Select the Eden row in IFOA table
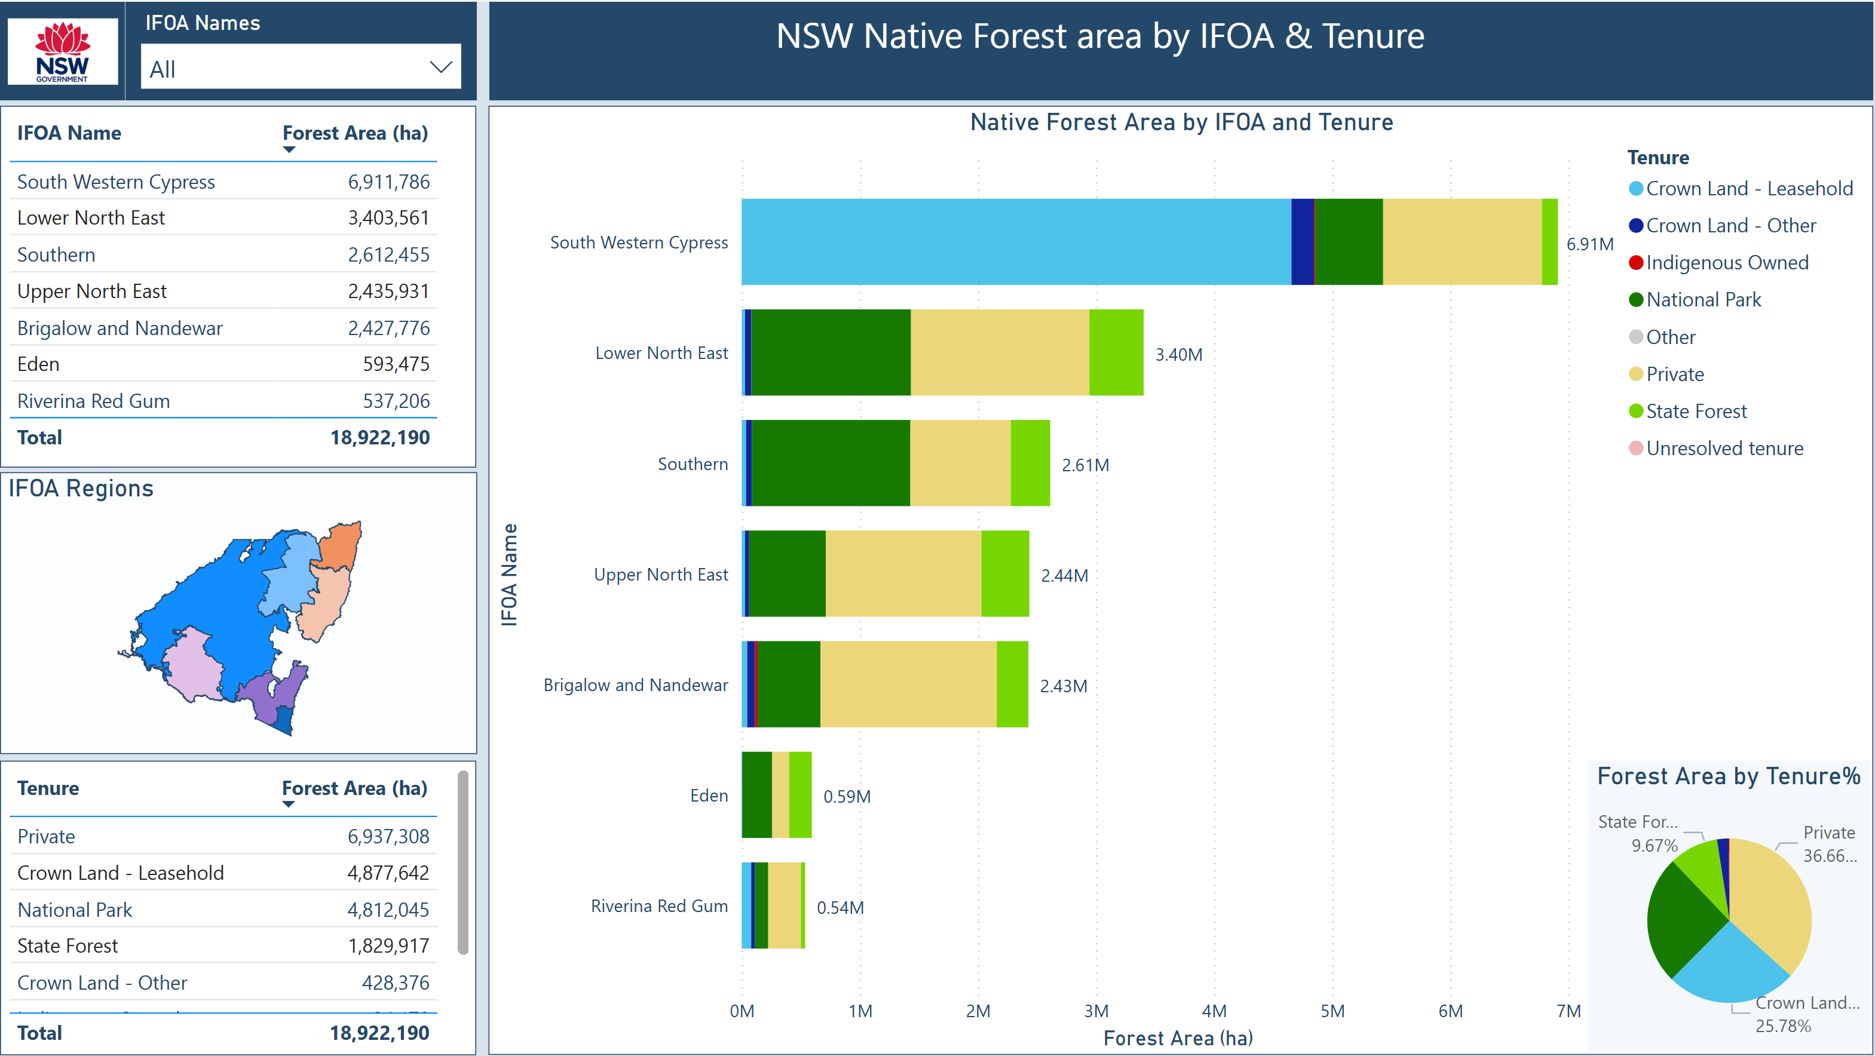The height and width of the screenshot is (1056, 1875). [x=223, y=364]
